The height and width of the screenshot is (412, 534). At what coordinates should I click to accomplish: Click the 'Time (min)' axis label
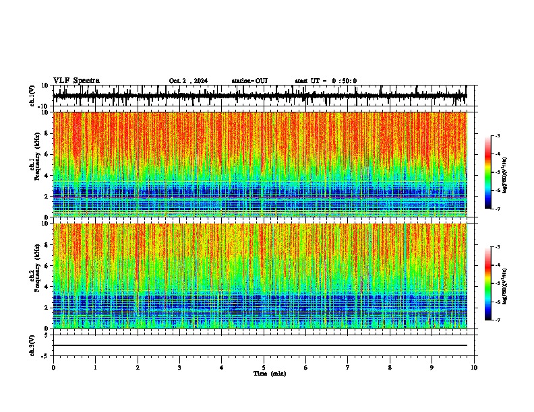pos(270,374)
